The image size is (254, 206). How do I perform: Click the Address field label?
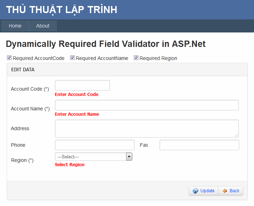20,128
